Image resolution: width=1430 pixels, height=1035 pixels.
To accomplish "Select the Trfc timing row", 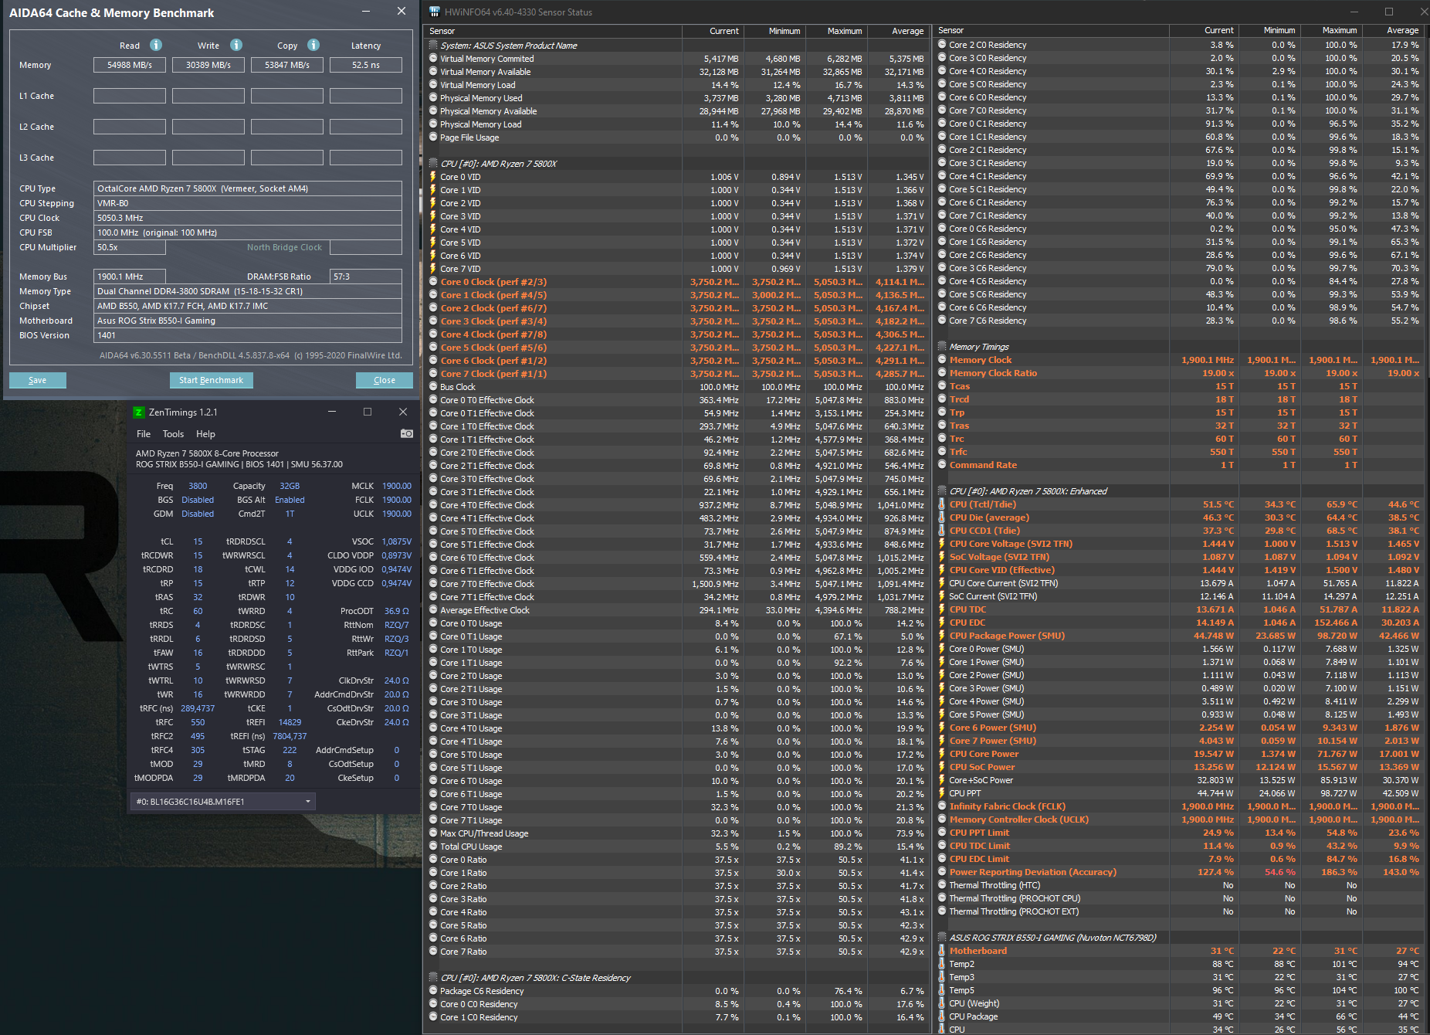I will point(1180,452).
